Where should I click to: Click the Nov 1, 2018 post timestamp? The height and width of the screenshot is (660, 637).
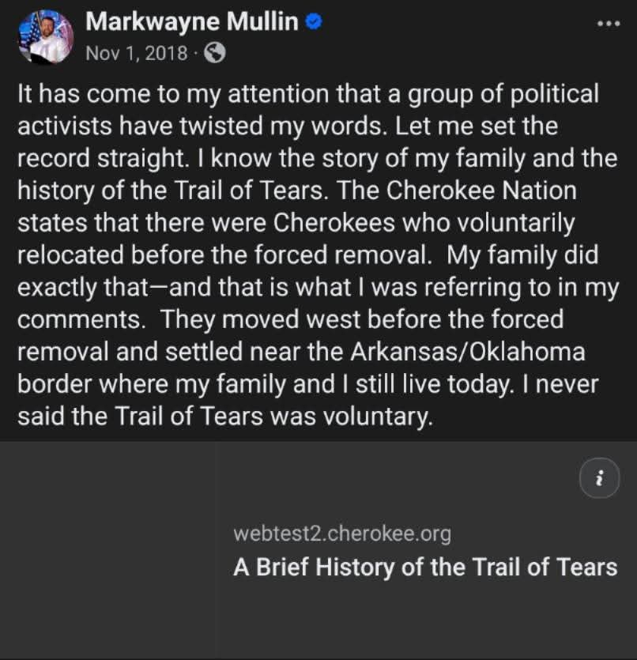click(x=136, y=53)
